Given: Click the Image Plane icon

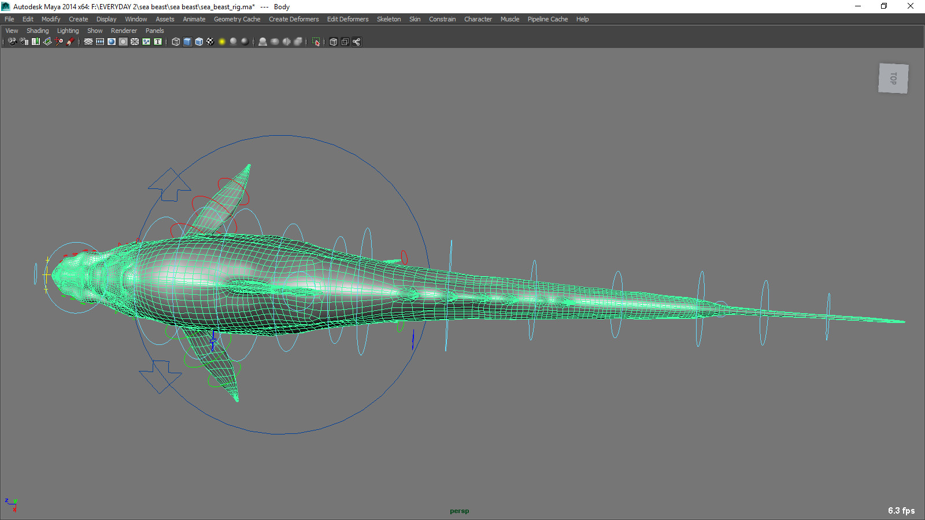Looking at the screenshot, I should [x=47, y=42].
